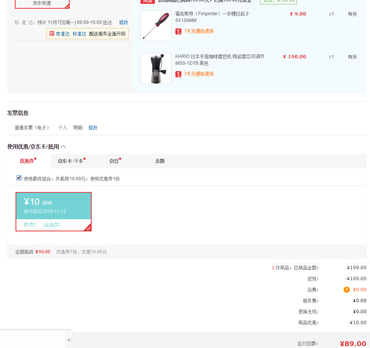Click the ¥10.00 amount deduction value
Screen dimensions: 370x348
coord(43,252)
